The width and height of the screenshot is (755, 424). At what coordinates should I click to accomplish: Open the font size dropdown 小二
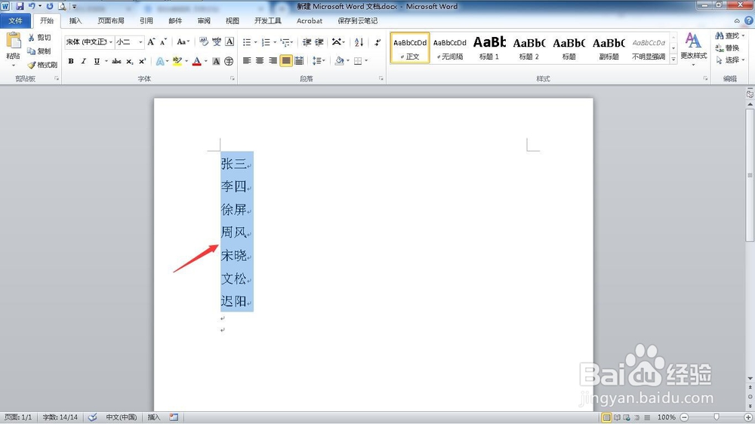click(140, 41)
